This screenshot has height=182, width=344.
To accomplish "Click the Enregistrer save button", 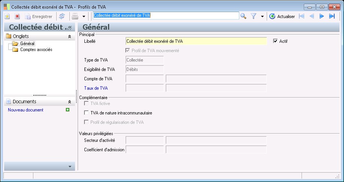I will click(x=38, y=17).
